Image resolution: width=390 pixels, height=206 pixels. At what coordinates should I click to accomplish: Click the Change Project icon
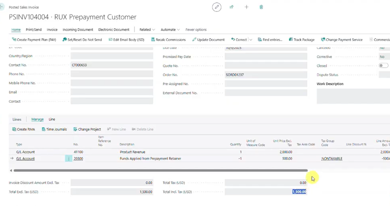click(75, 129)
